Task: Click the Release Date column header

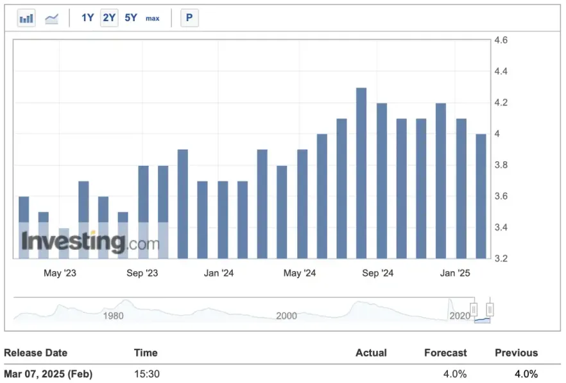Action: 35,353
